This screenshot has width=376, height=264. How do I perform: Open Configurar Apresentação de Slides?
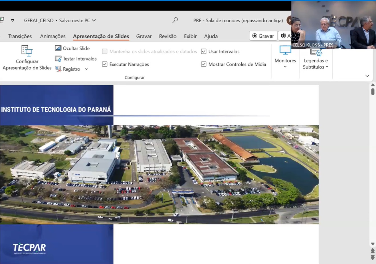coord(27,58)
